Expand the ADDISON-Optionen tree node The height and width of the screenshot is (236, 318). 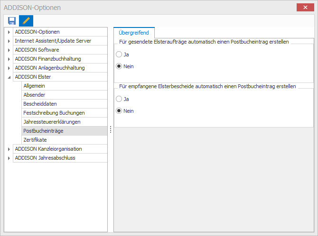[9, 32]
